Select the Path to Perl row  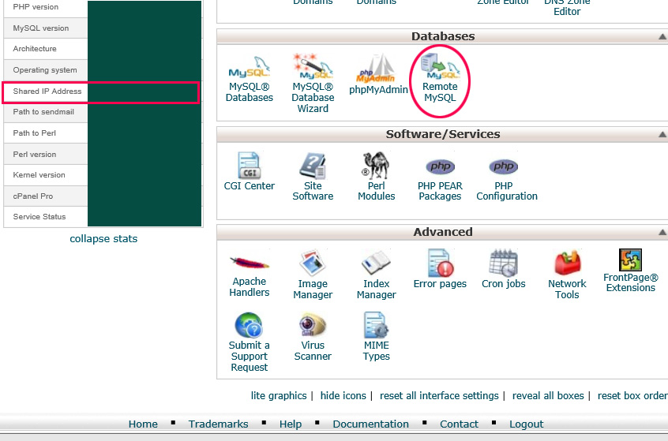pos(102,133)
